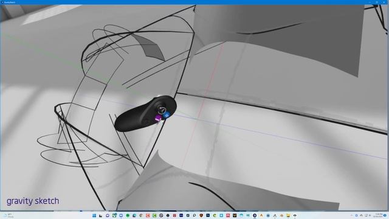Image resolution: width=389 pixels, height=219 pixels.
Task: Open the orange-red square taskbar app
Action: tap(148, 215)
